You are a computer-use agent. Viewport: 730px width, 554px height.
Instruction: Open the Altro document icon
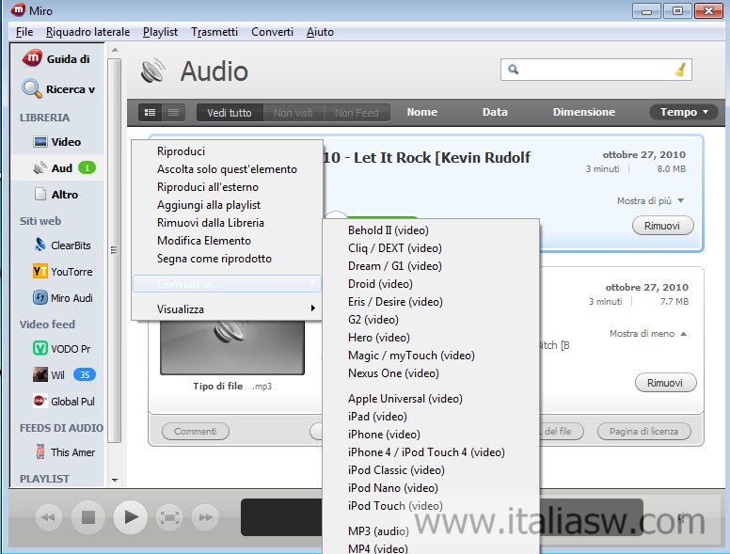pyautogui.click(x=40, y=194)
